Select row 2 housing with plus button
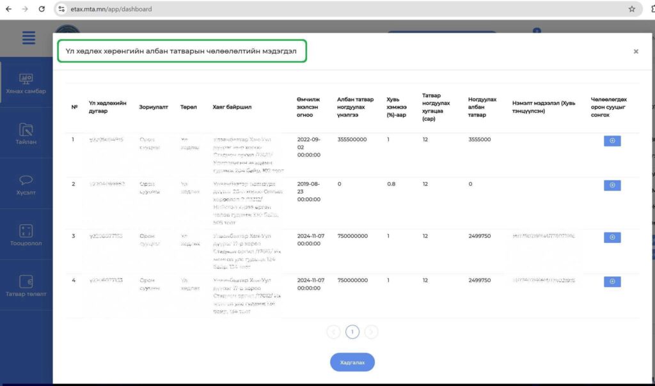655x386 pixels. pos(612,185)
